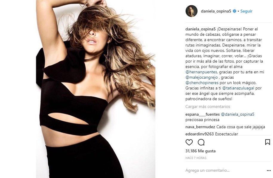Visit the @chenchopineres profile link
This screenshot has width=273, height=178.
[202, 83]
